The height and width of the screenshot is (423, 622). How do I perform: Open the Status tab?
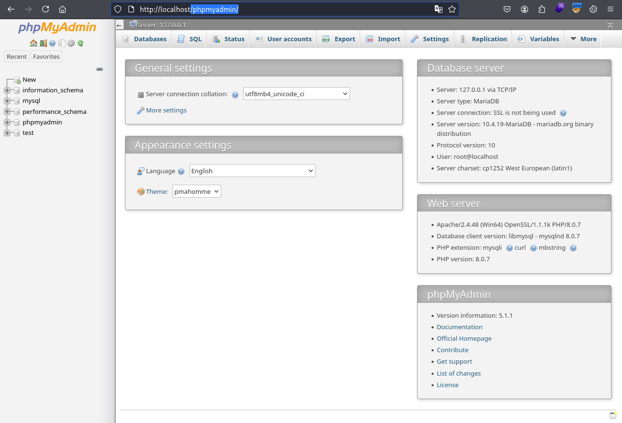228,39
